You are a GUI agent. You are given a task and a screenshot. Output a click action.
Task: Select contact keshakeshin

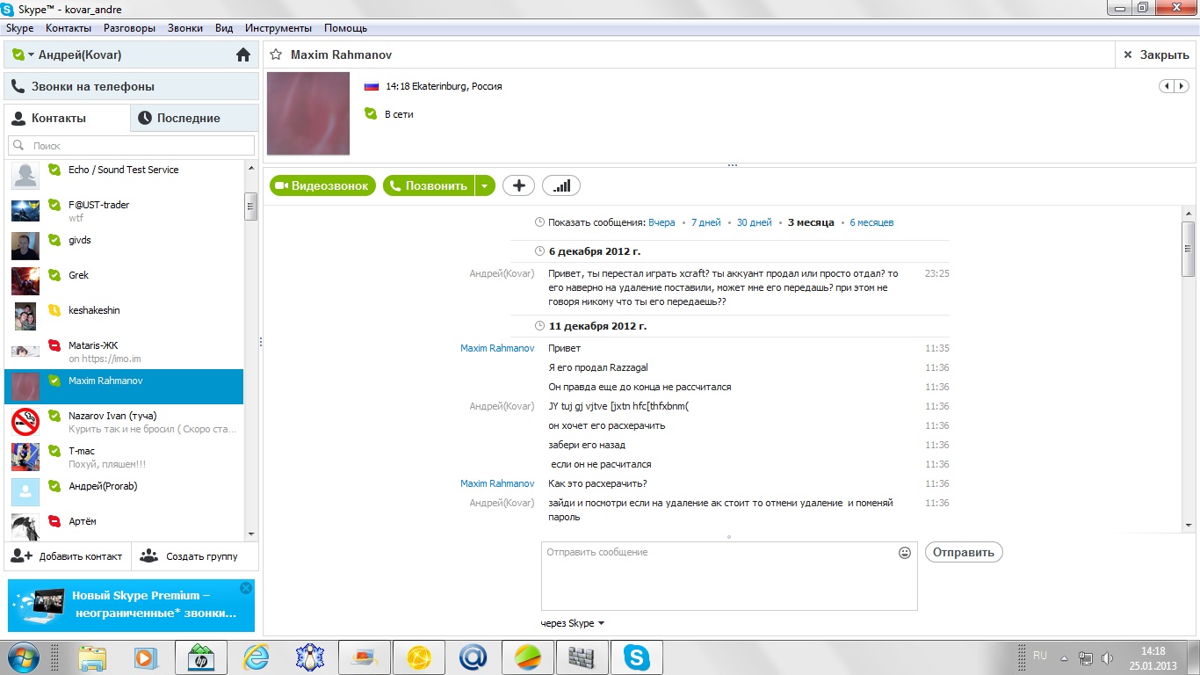coord(124,316)
